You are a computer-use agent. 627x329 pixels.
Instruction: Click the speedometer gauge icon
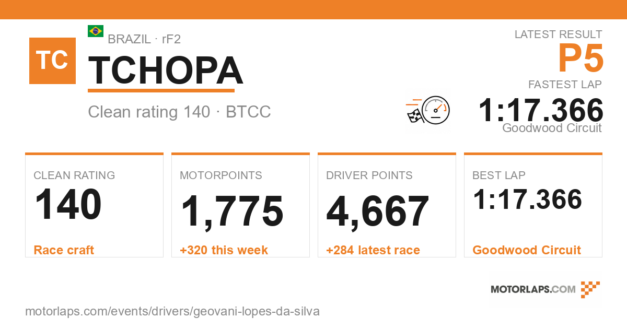tap(436, 110)
